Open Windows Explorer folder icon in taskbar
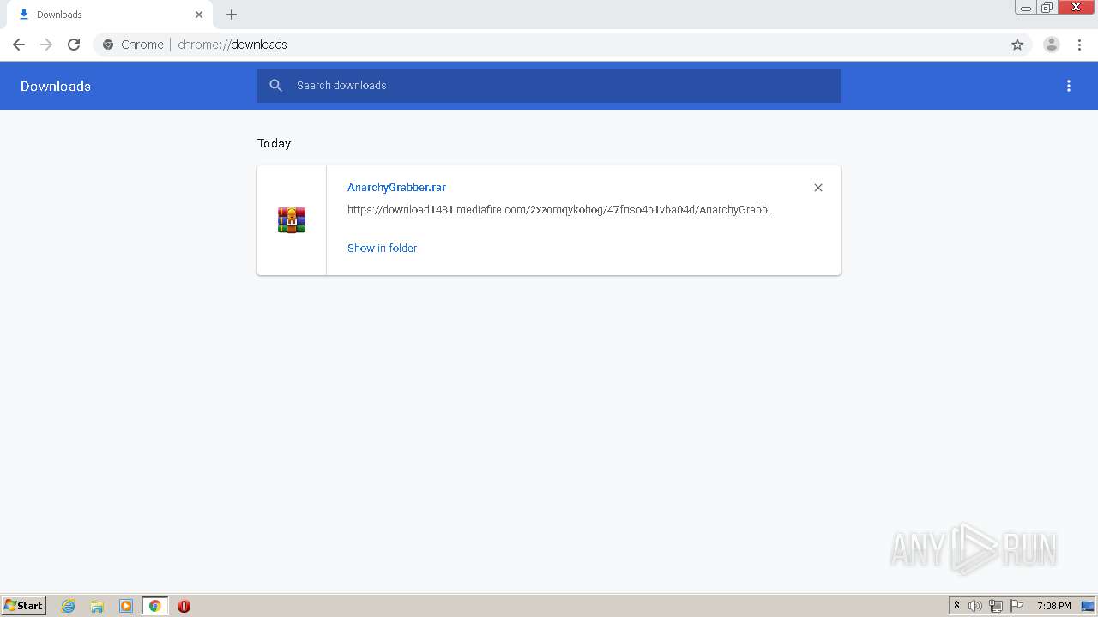Image resolution: width=1098 pixels, height=617 pixels. (97, 606)
